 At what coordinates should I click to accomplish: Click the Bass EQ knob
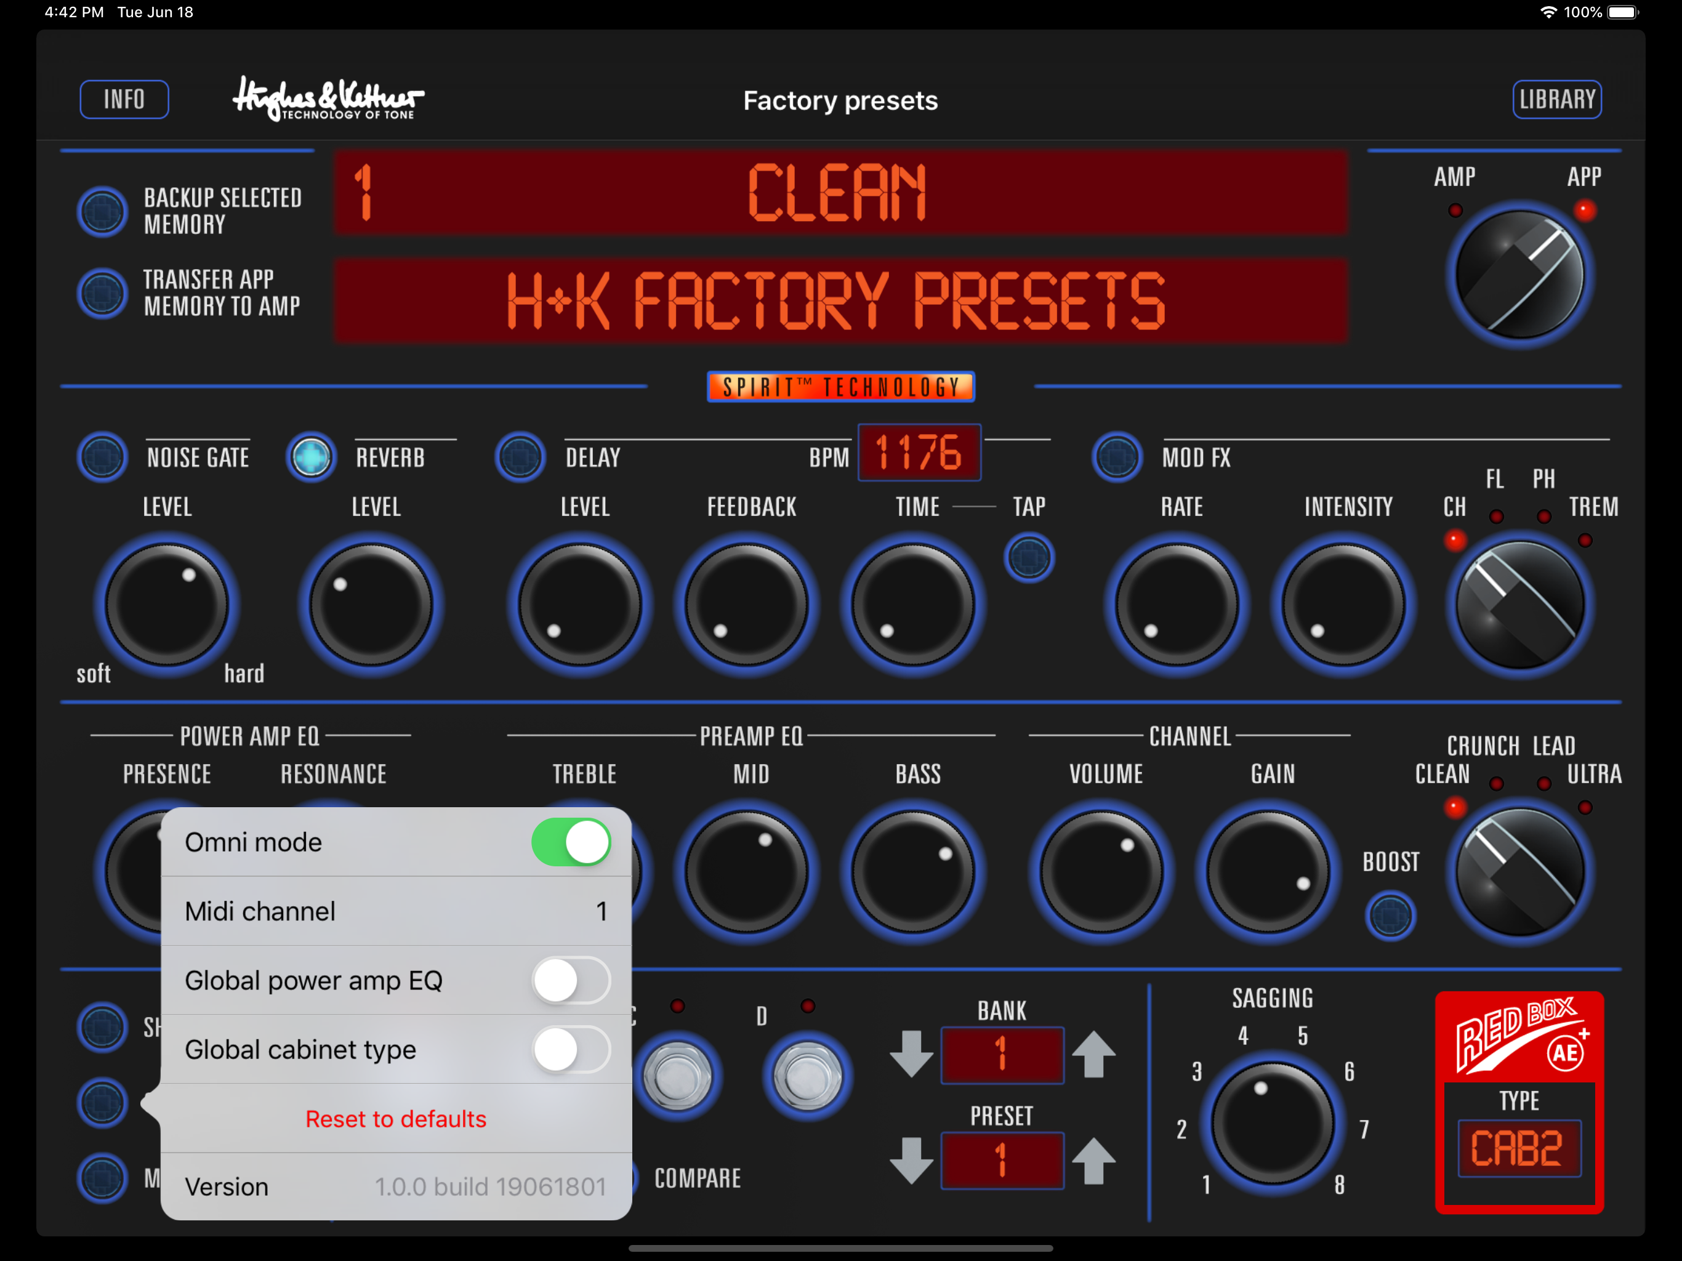(913, 872)
